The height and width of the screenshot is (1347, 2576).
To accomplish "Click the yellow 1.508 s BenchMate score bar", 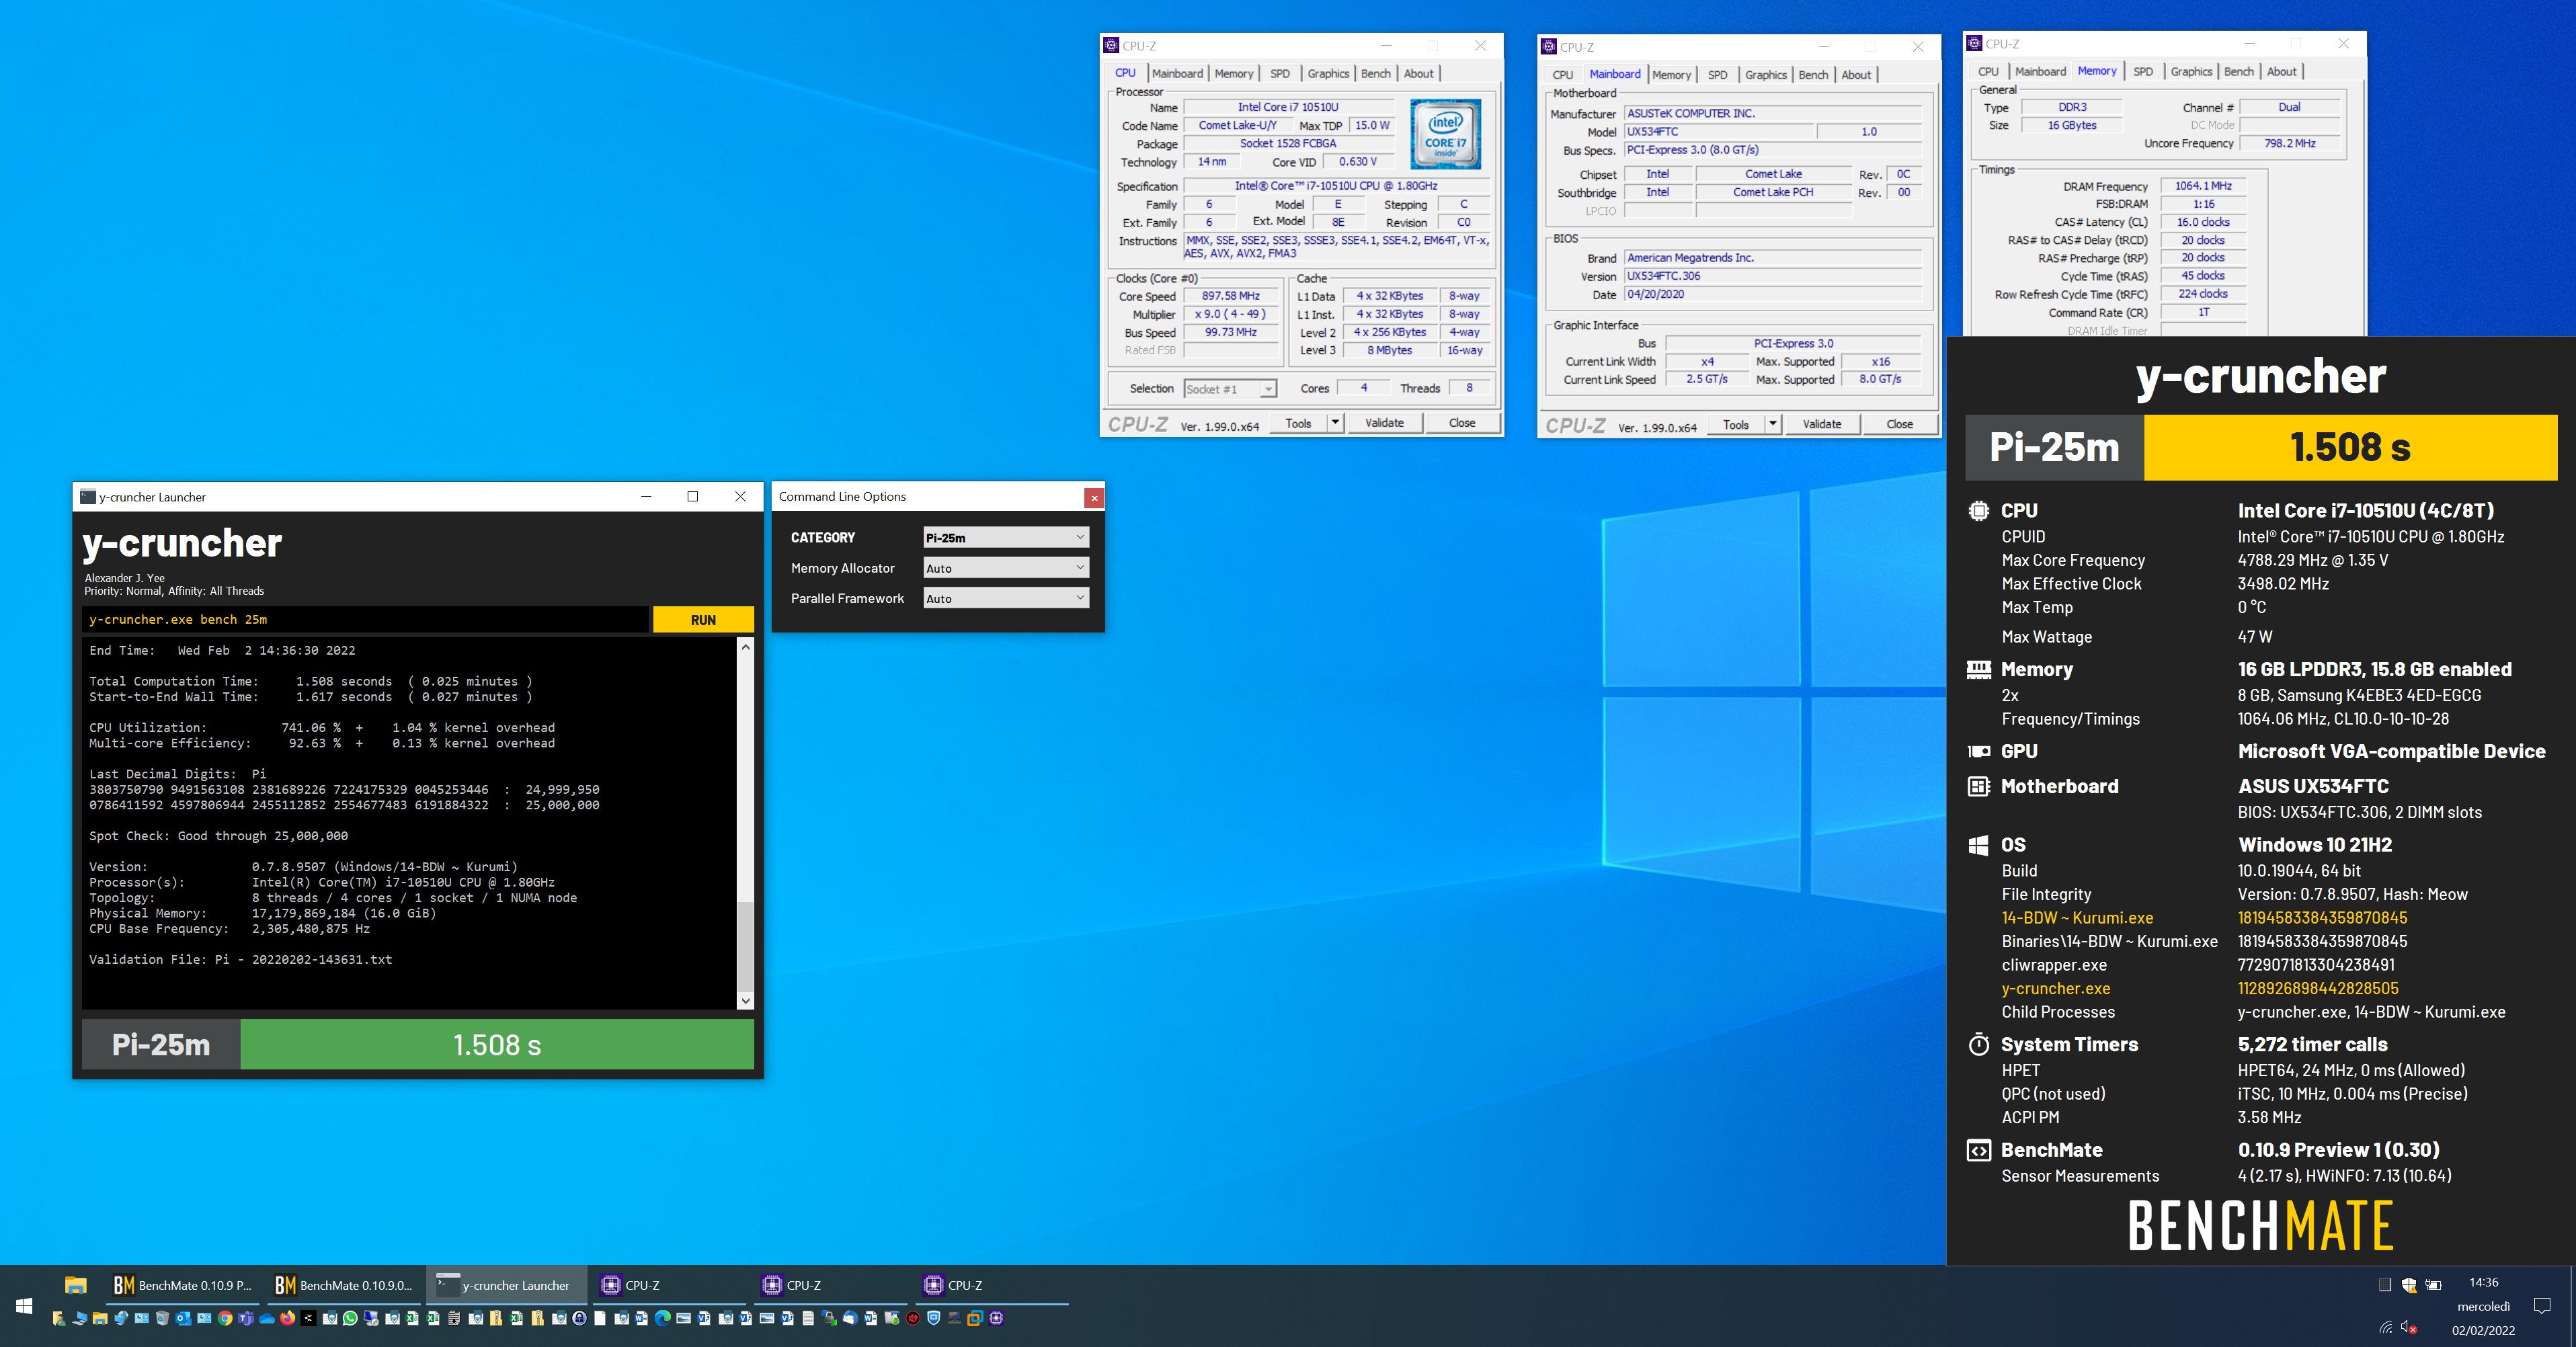I will (x=2350, y=447).
